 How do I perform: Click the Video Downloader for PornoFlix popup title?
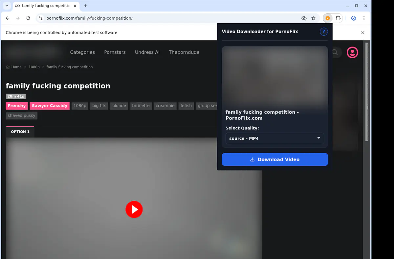tap(260, 32)
